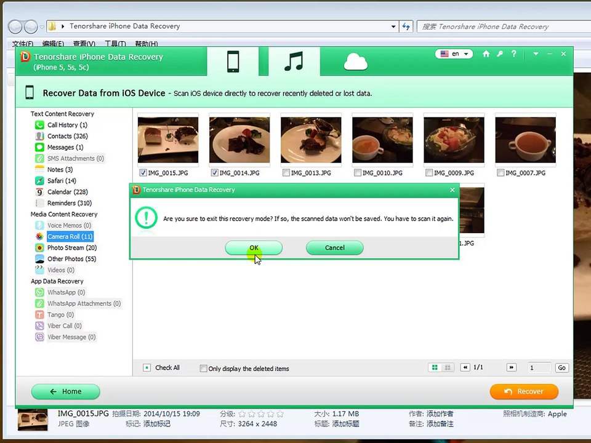Click the Safari compass icon
The image size is (591, 443).
point(39,181)
